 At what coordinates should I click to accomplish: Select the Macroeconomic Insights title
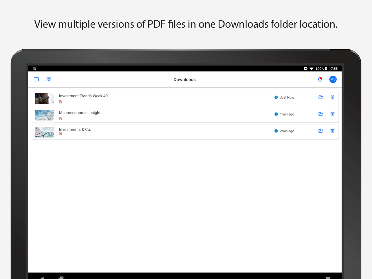81,113
